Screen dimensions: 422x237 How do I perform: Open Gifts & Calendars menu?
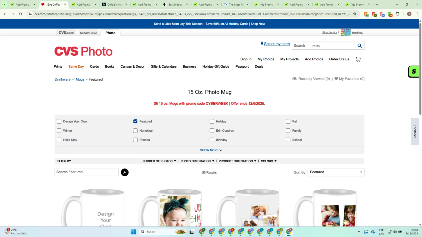pyautogui.click(x=163, y=67)
